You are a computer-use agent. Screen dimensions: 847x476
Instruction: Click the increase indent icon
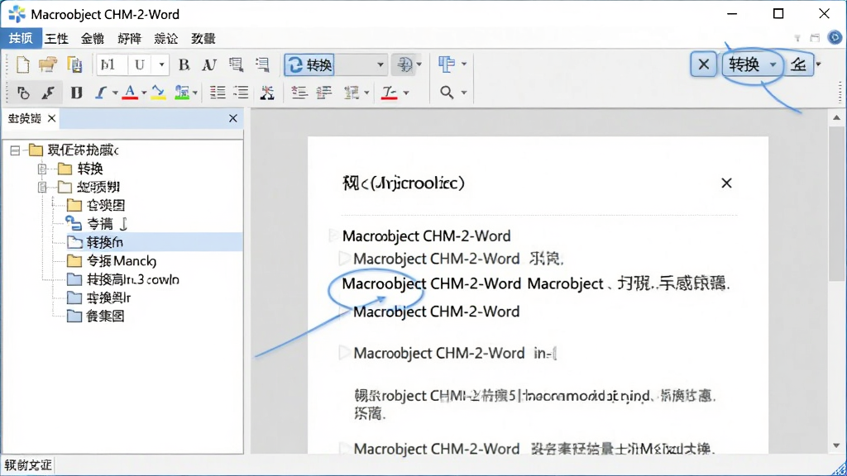323,93
